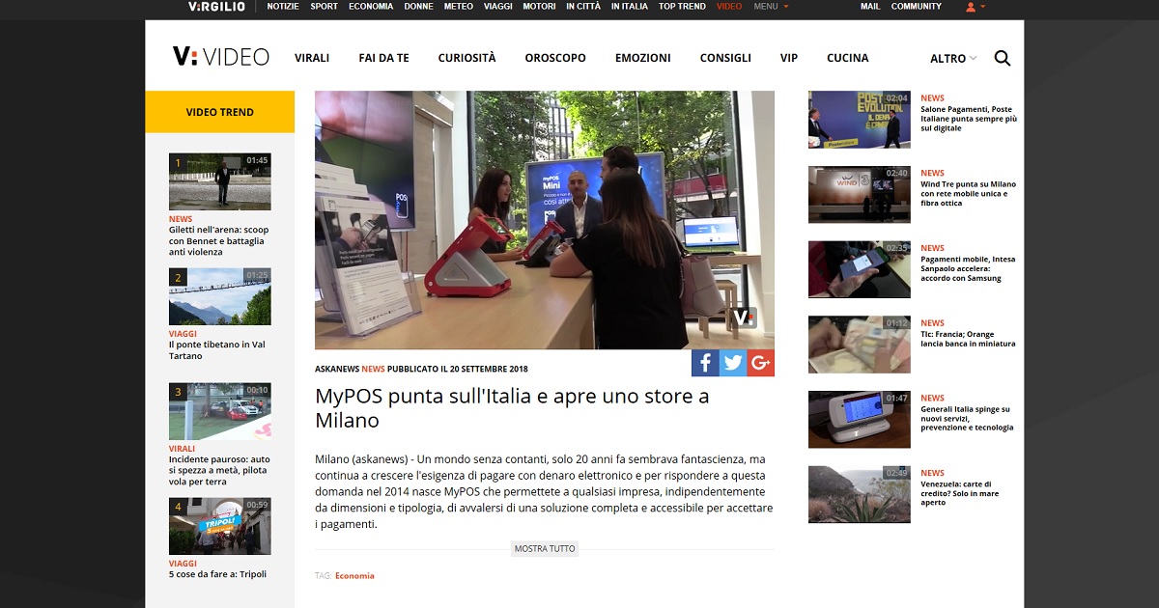Play Wind Tre thumbnail (02:40)

(860, 195)
